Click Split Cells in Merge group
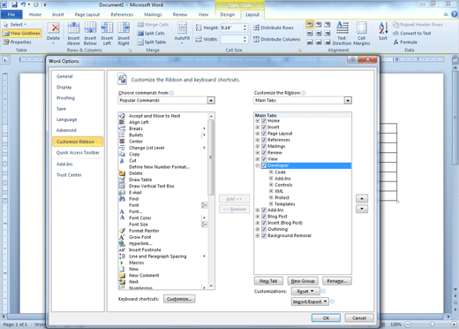The image size is (459, 329). 151,34
